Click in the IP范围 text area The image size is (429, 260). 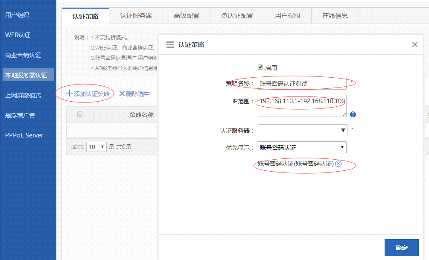point(302,106)
